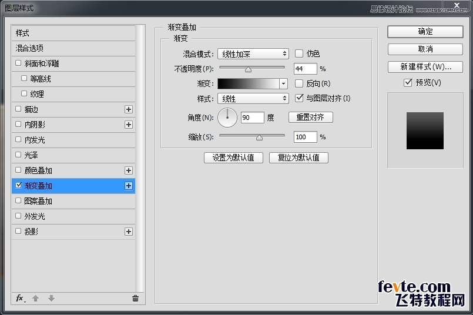
Task: Click the 重置对齐 button
Action: coord(310,117)
